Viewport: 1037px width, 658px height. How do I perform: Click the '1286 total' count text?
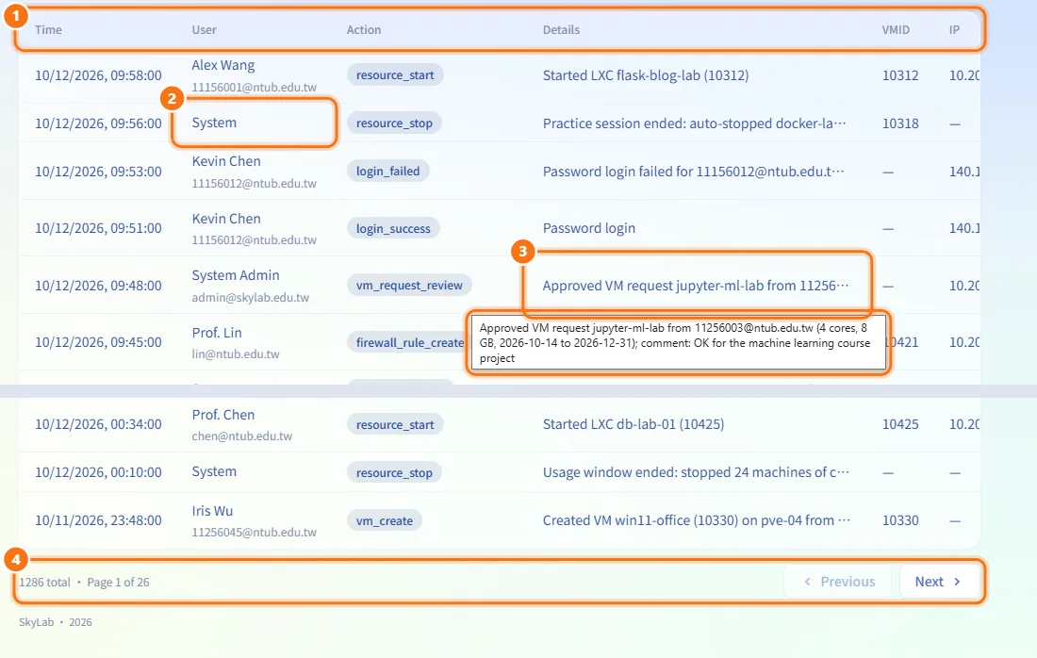(x=44, y=583)
